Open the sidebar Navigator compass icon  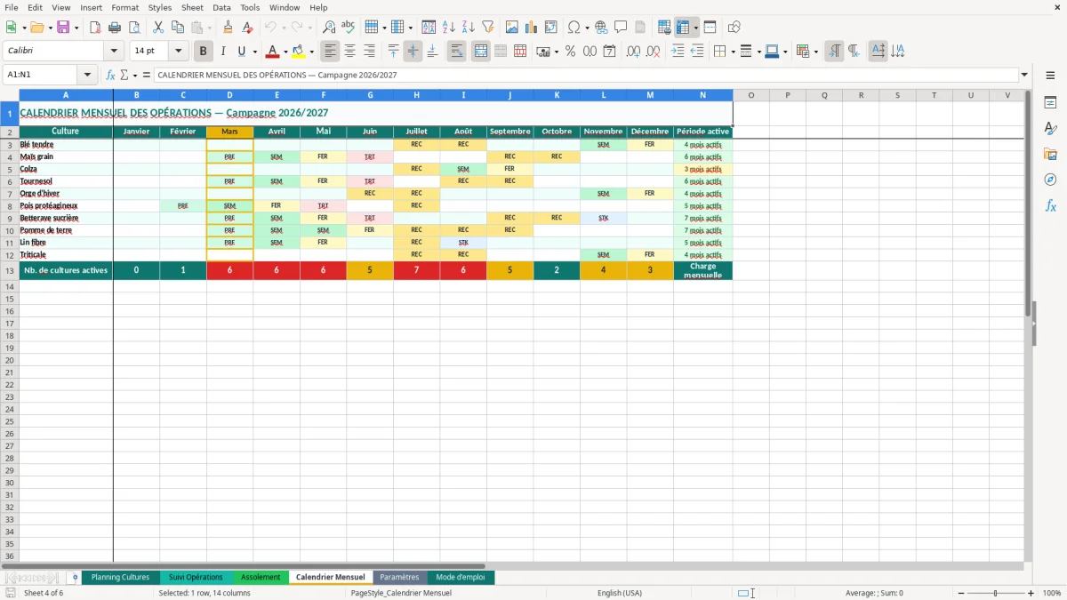pos(1050,180)
